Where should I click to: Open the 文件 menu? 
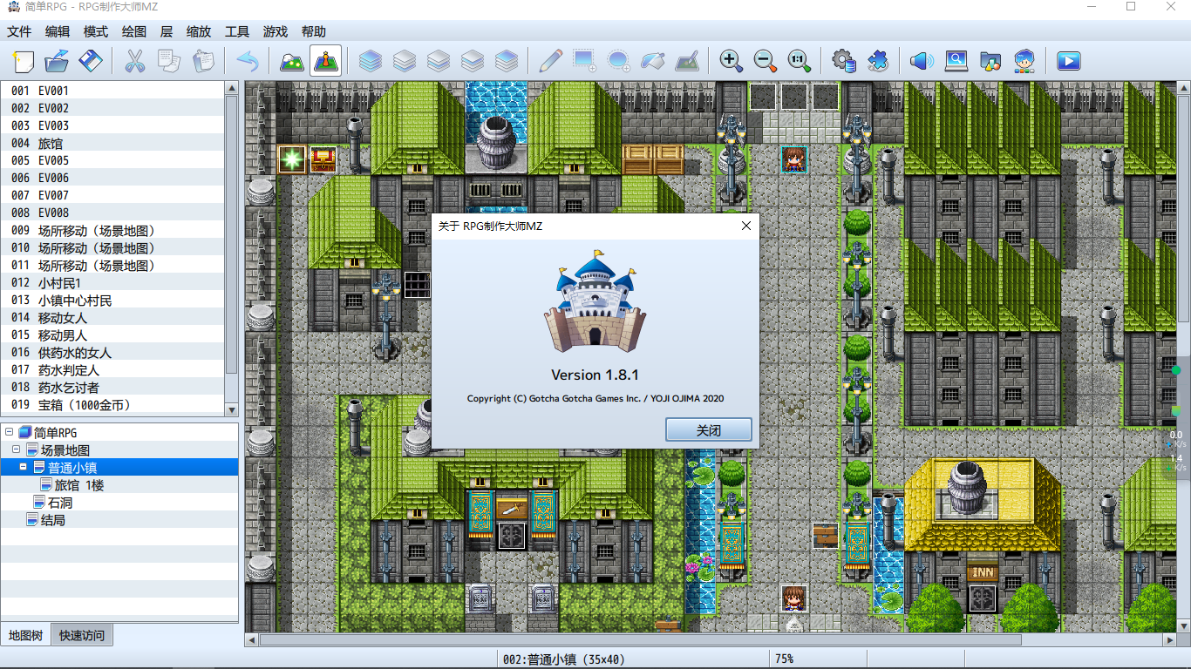19,31
